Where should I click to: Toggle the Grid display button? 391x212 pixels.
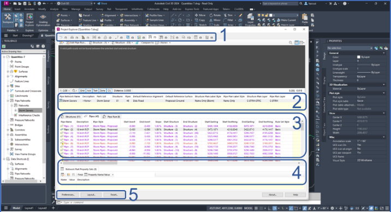pos(82,91)
